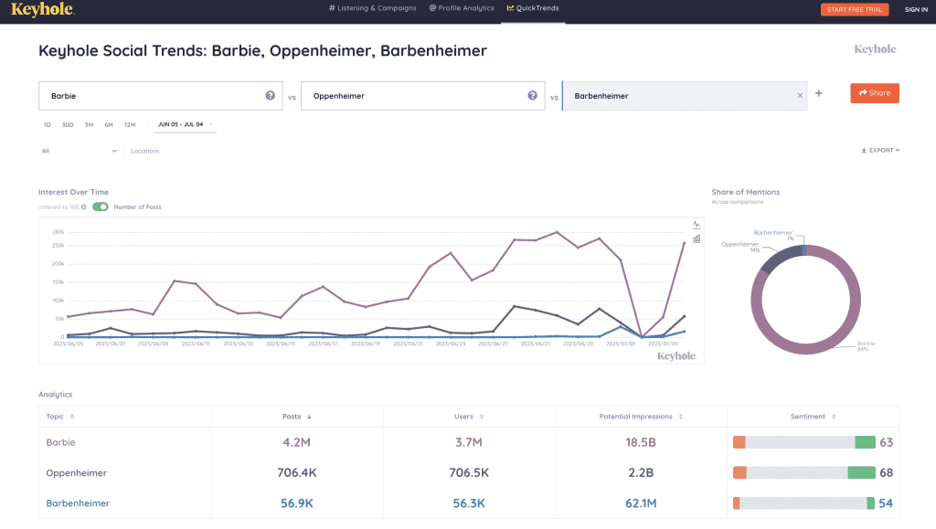Click the Barbenheimer impressions value 62.1M
Image resolution: width=936 pixels, height=529 pixels.
[641, 503]
